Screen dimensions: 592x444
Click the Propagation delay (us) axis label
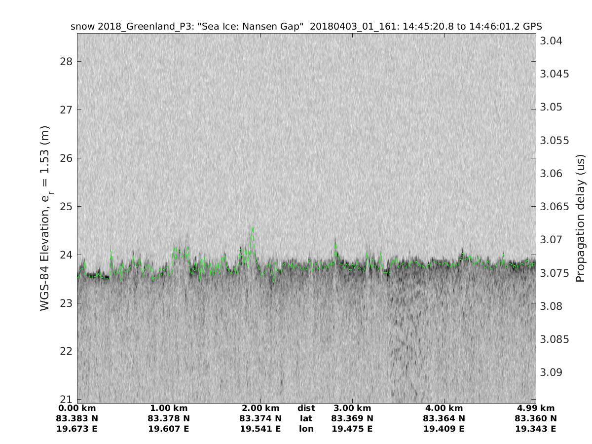[x=581, y=218]
